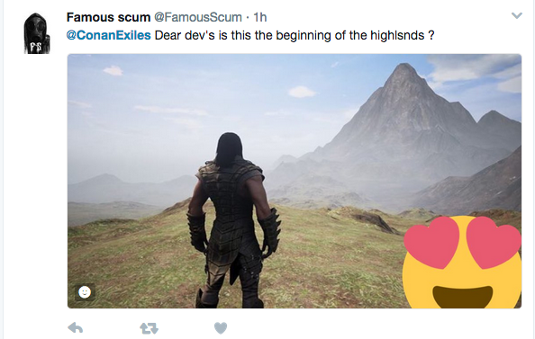Click the heart-eyes emoji sticker

click(462, 263)
